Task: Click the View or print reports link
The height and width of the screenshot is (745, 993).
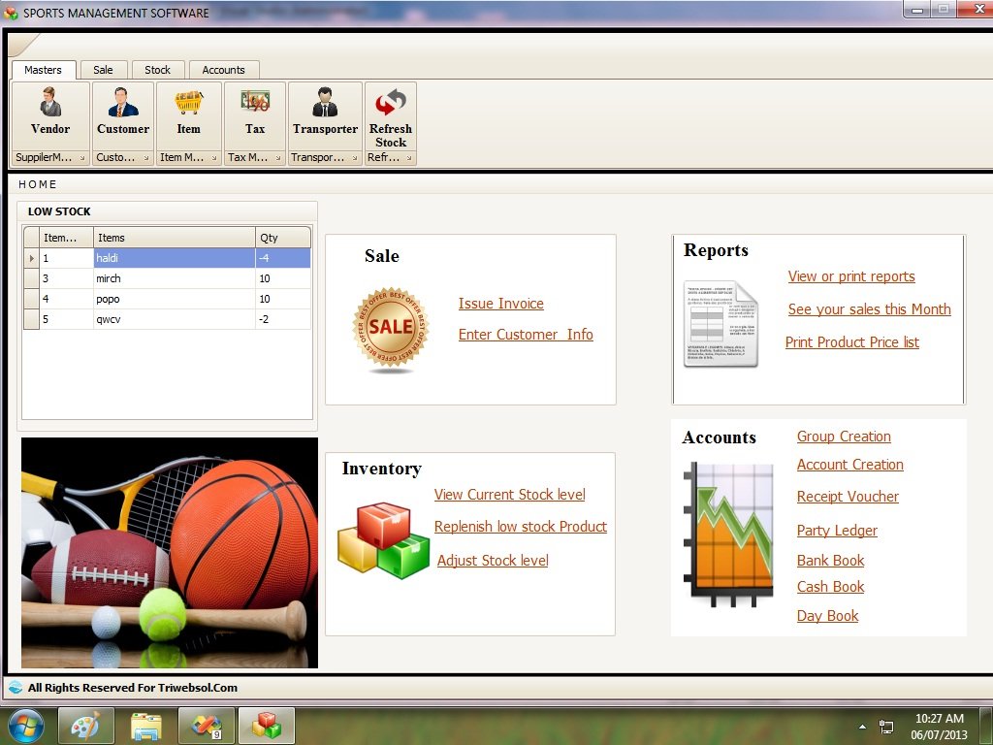Action: click(x=851, y=276)
